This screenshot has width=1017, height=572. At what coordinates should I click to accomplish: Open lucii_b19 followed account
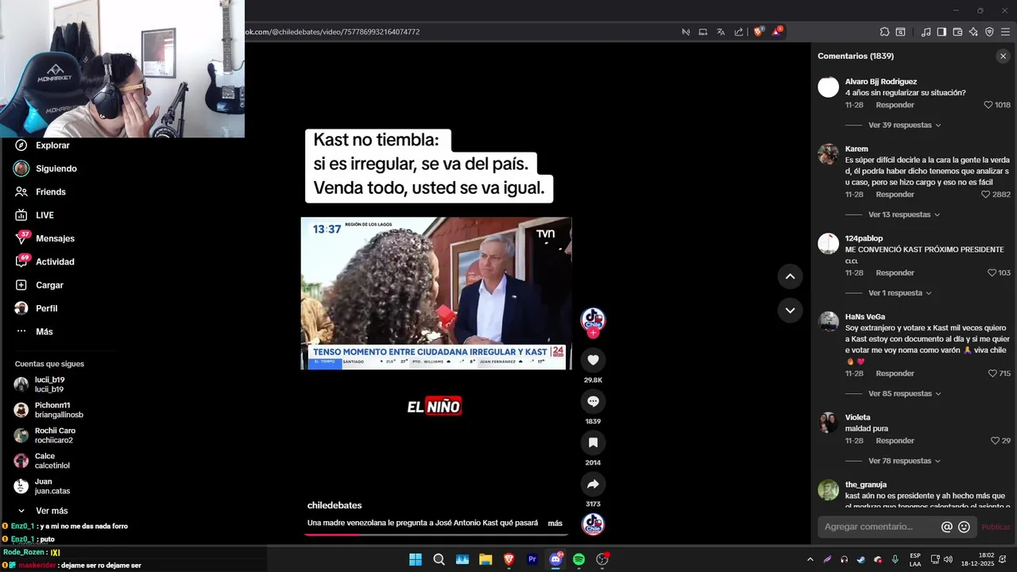tap(49, 385)
